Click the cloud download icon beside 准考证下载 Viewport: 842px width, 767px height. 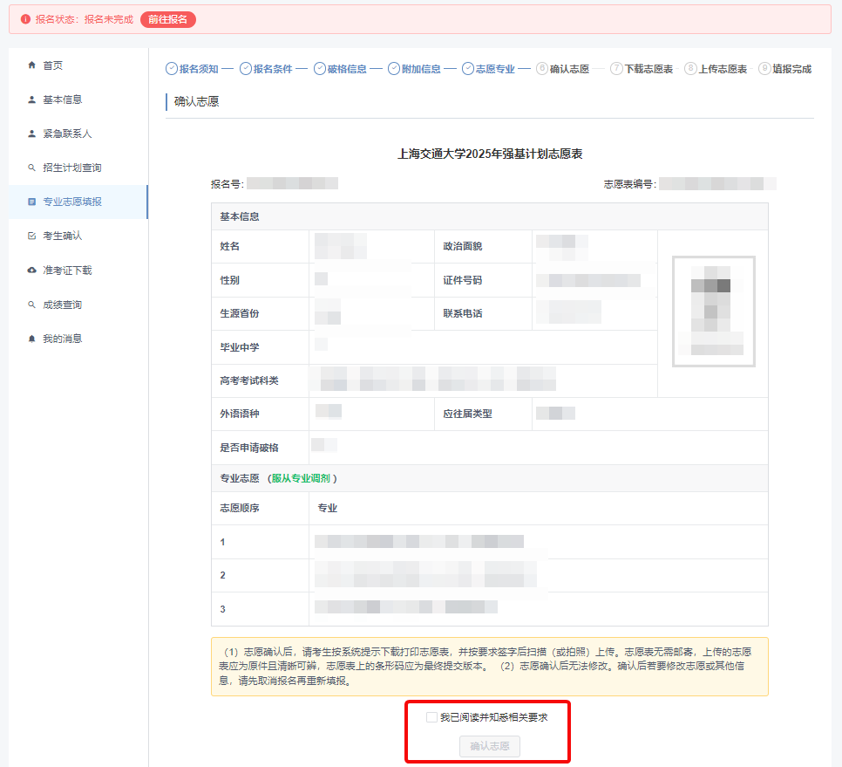tap(31, 271)
